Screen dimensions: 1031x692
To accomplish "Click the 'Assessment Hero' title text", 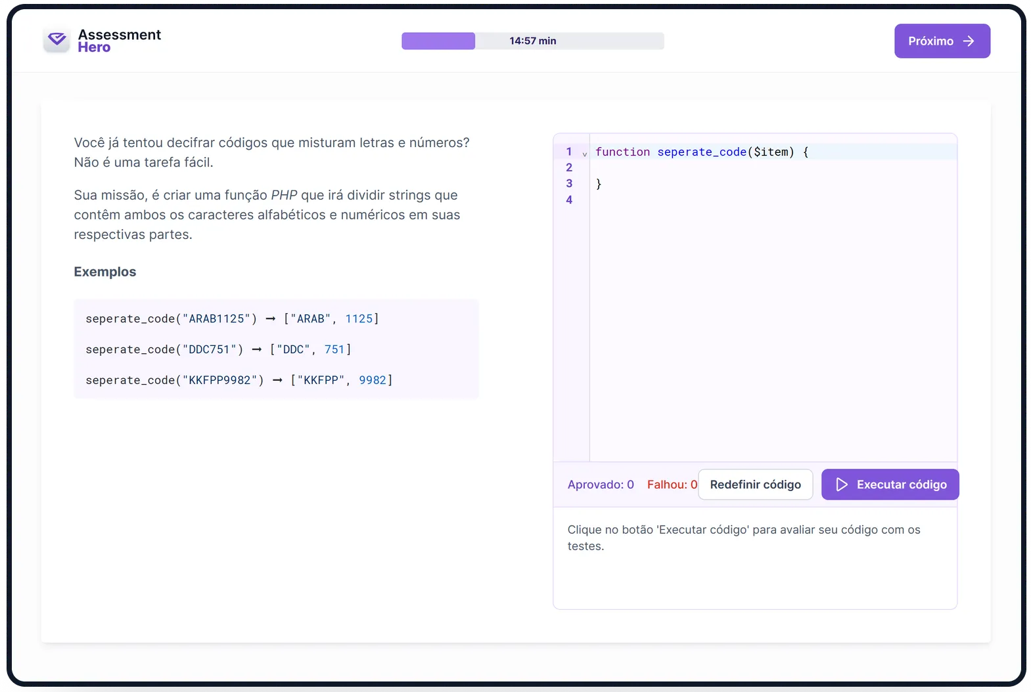I will [x=120, y=41].
